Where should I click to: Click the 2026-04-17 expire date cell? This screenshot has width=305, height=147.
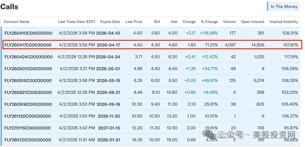108,45
